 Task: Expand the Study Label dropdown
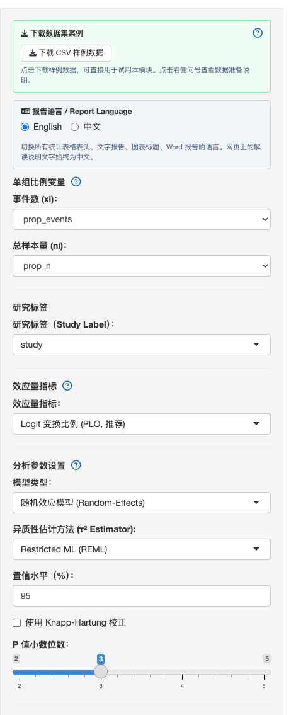point(141,345)
